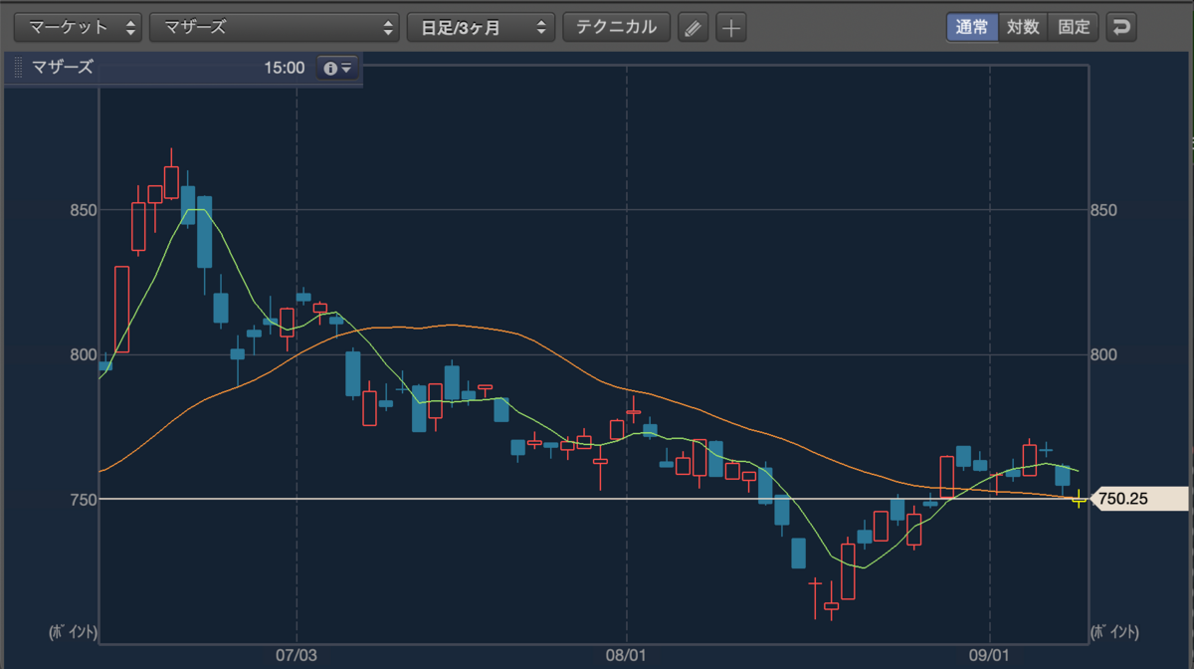Screen dimensions: 1194x669
Task: Switch scale to 対数 mode
Action: point(1023,27)
